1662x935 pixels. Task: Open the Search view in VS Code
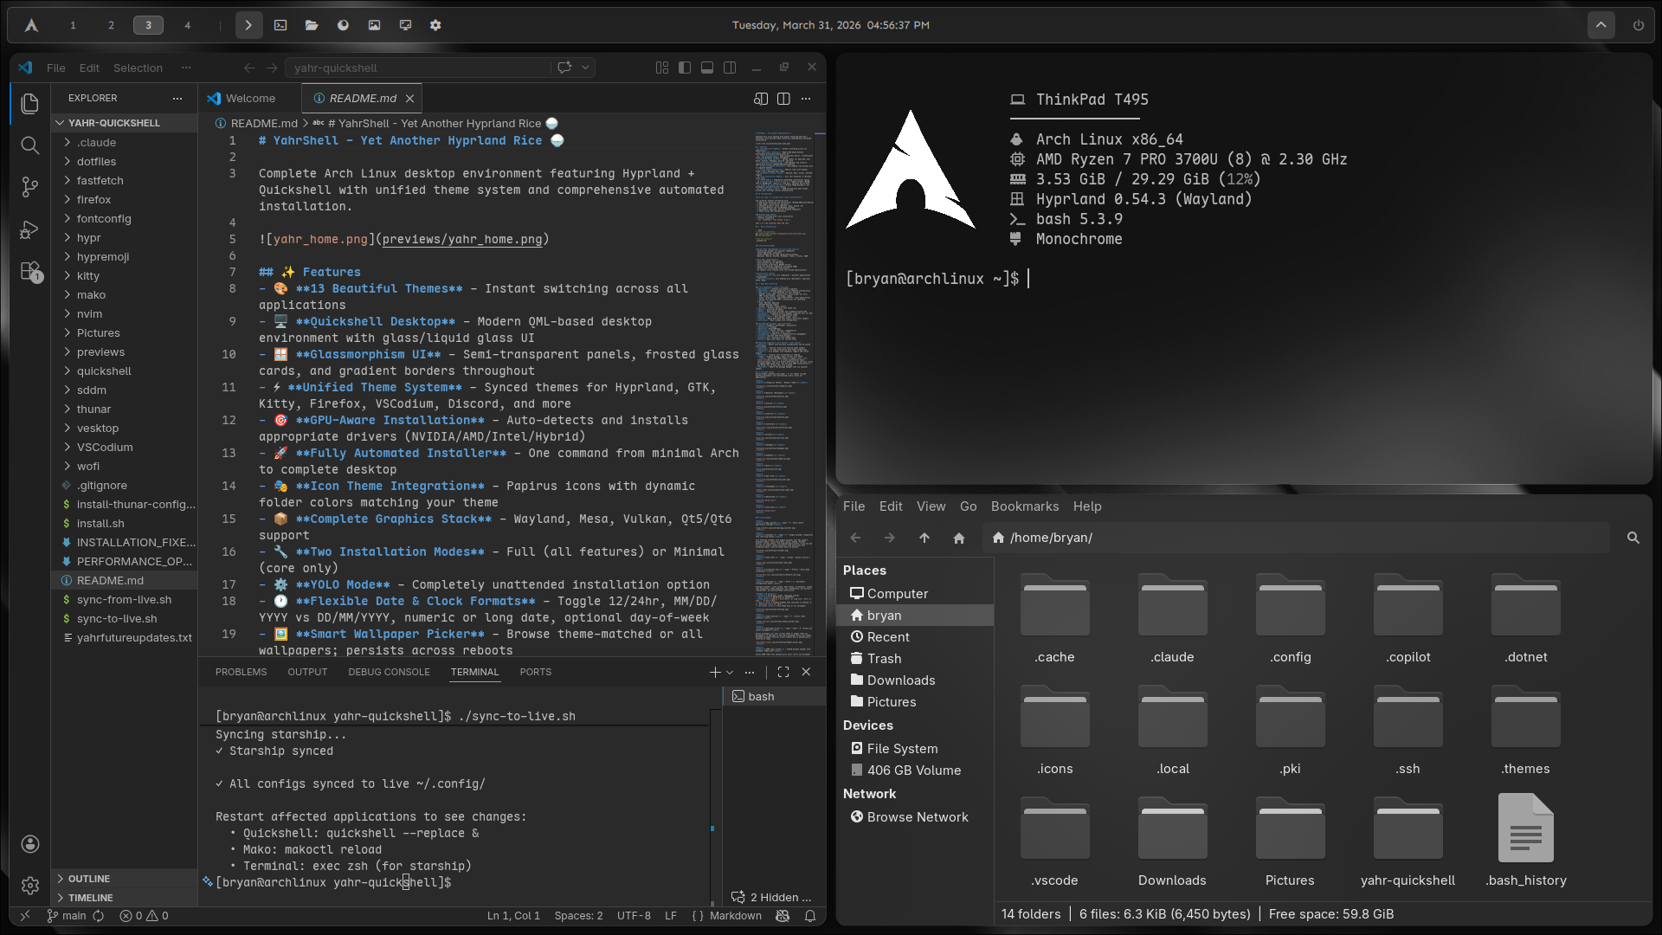click(29, 145)
